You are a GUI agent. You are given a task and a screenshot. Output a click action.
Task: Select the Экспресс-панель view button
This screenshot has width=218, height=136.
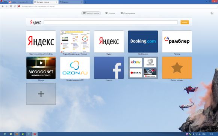(x=91, y=13)
